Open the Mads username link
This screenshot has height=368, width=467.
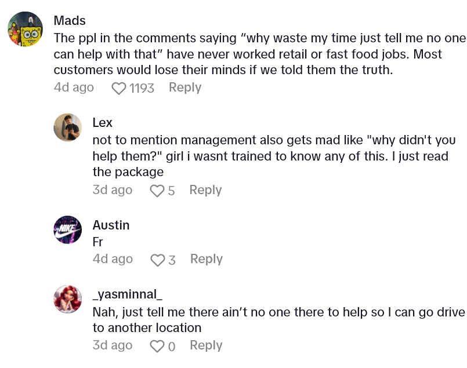(x=70, y=20)
